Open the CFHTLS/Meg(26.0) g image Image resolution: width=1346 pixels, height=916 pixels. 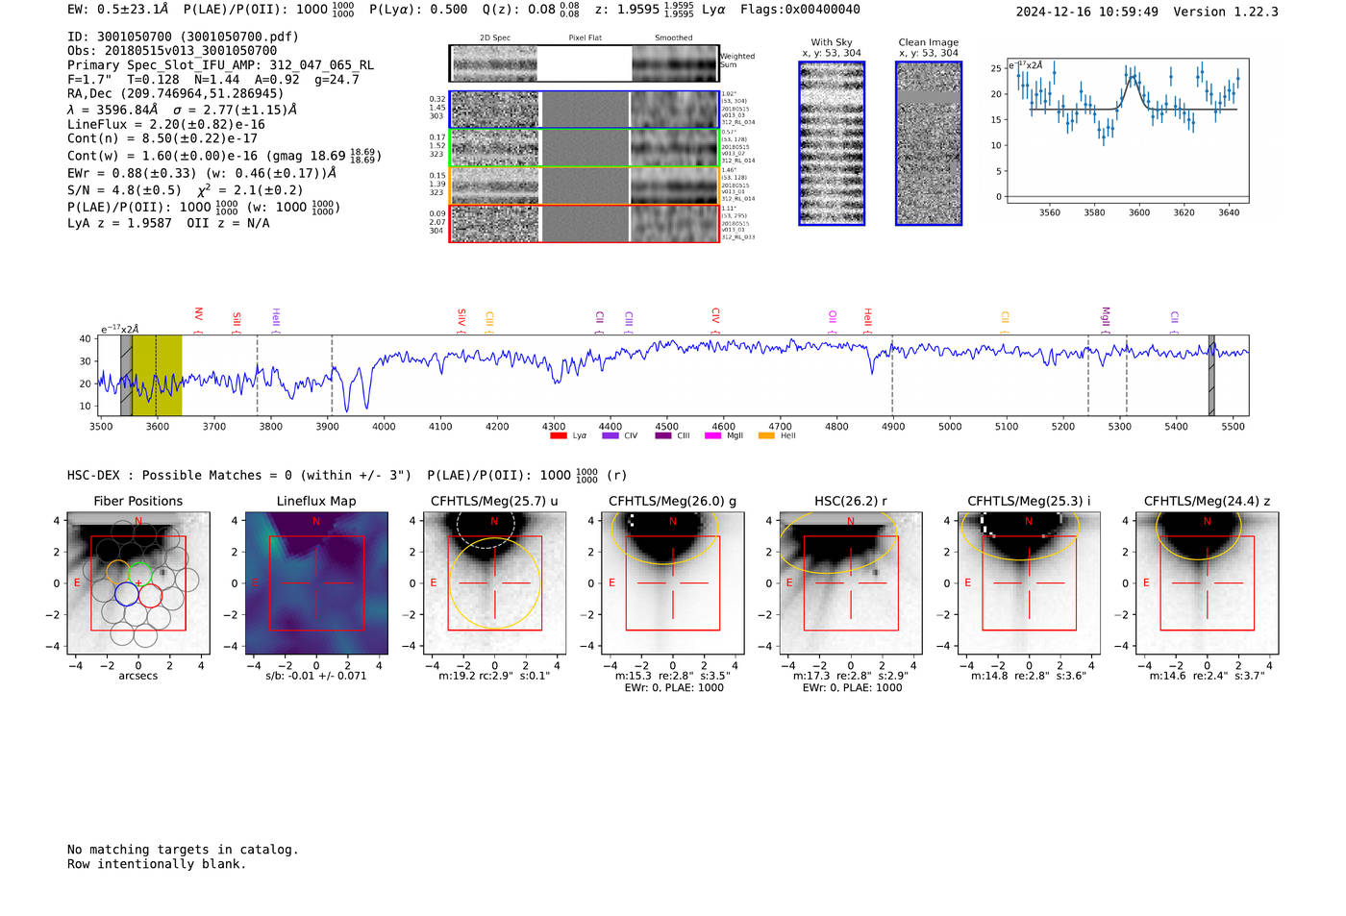click(x=672, y=583)
